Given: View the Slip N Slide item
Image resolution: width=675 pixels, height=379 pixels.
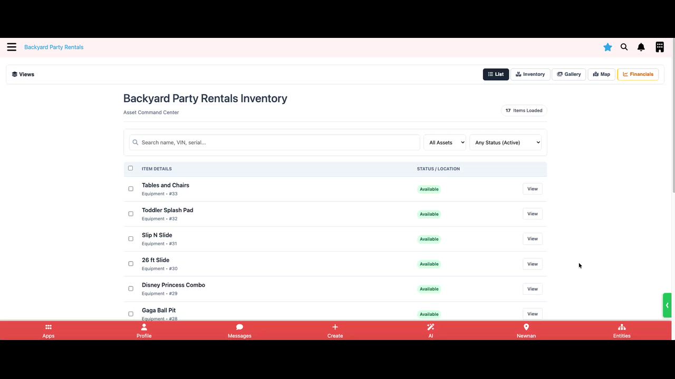Looking at the screenshot, I should 533,239.
